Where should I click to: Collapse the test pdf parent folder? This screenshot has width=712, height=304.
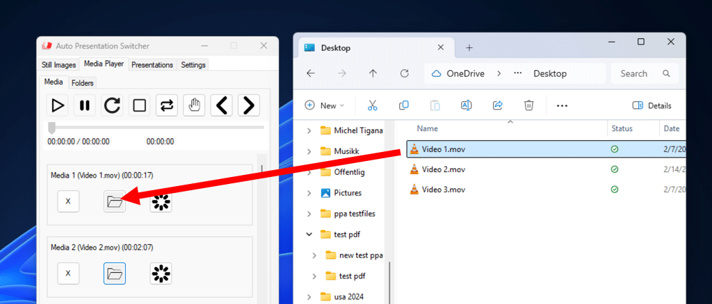[309, 234]
